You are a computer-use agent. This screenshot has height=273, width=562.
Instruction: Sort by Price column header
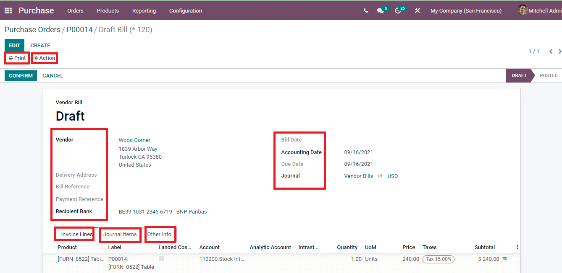[x=409, y=247]
